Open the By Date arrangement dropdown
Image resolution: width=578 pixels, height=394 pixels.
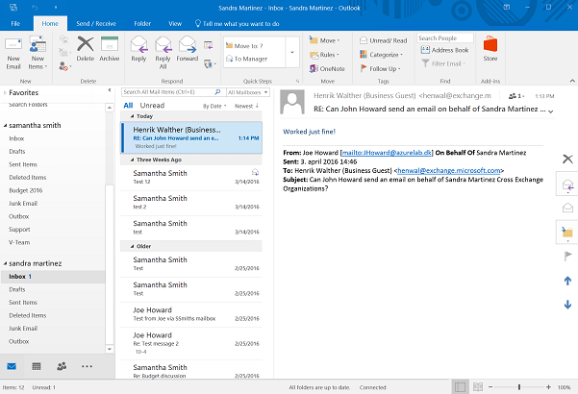[214, 106]
